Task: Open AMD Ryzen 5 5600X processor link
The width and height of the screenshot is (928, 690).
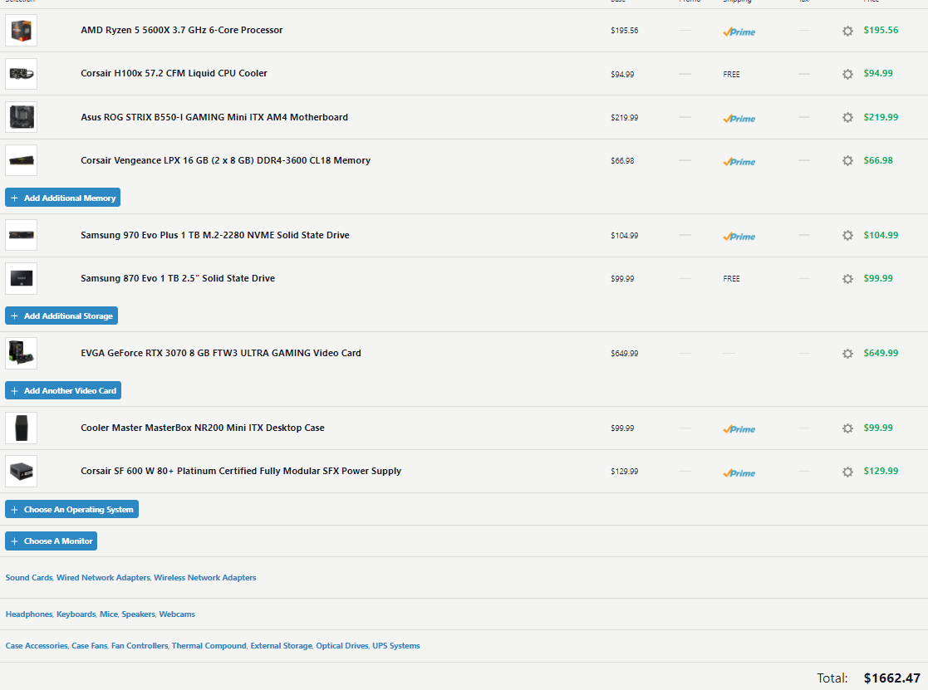Action: (x=182, y=30)
